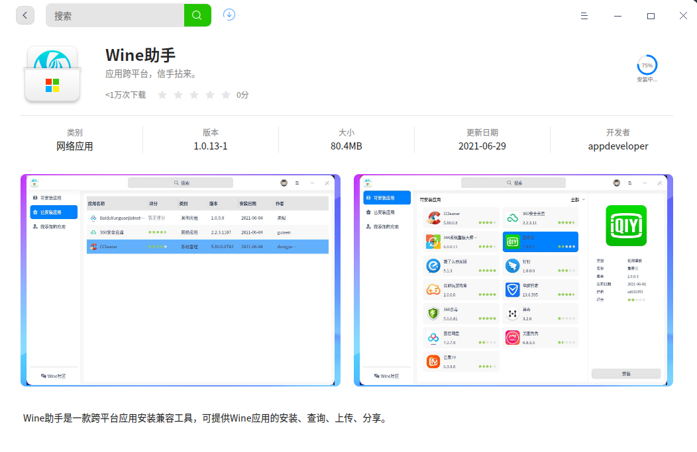Click the 安装中... status label
This screenshot has height=452, width=697.
point(647,80)
